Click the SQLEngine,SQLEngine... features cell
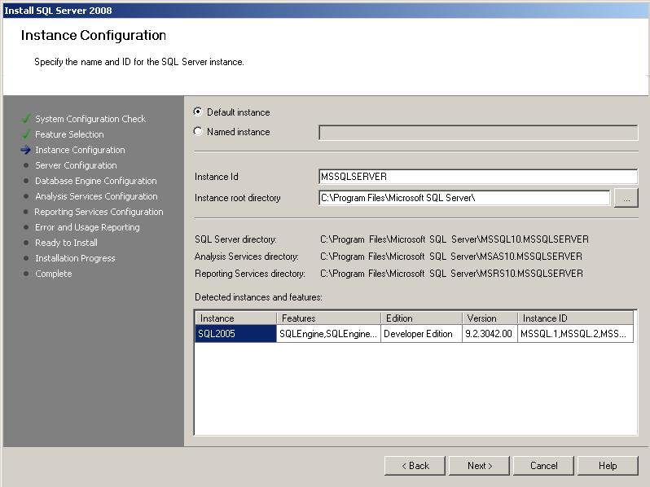The width and height of the screenshot is (650, 487). pos(328,334)
